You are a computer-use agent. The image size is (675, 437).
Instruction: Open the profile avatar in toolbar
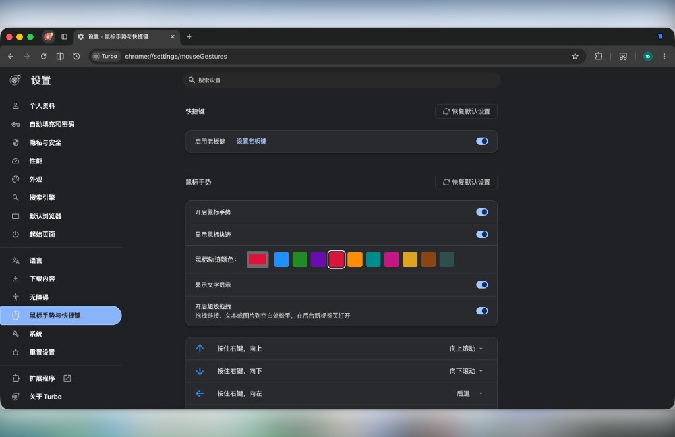647,57
